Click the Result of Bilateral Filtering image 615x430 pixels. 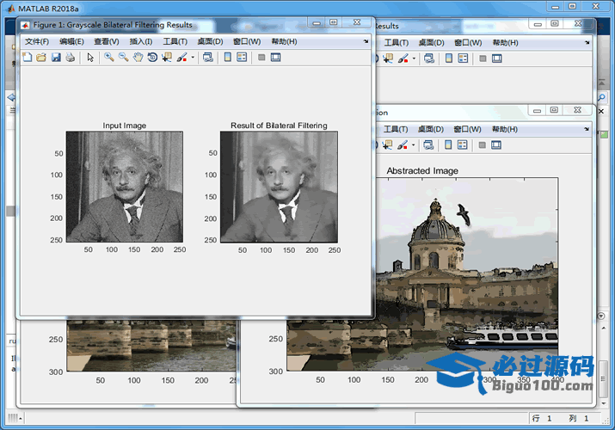279,187
